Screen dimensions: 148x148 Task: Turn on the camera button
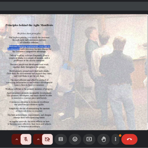tap(47, 139)
